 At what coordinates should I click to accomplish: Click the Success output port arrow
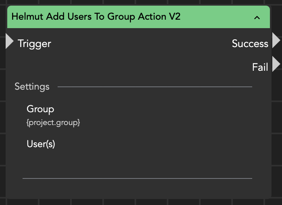click(276, 41)
